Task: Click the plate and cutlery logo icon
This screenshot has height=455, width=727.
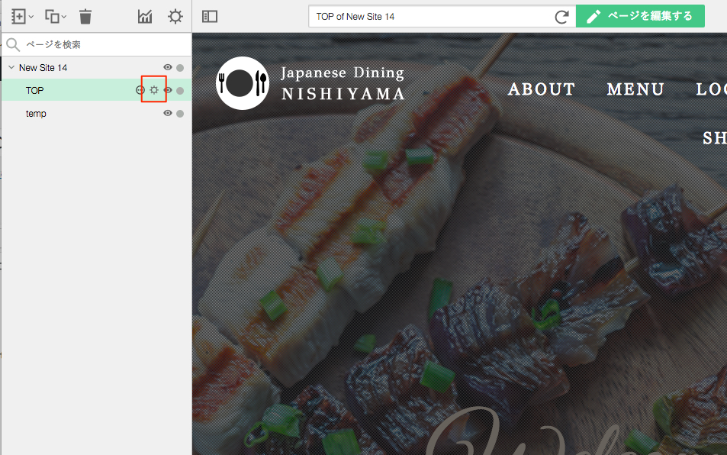Action: pyautogui.click(x=243, y=83)
